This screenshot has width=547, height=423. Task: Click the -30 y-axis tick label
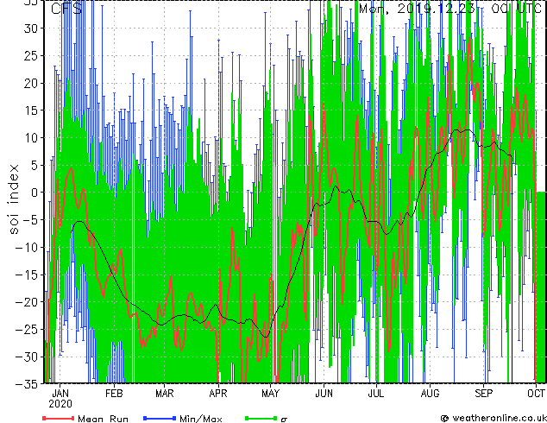[28, 357]
